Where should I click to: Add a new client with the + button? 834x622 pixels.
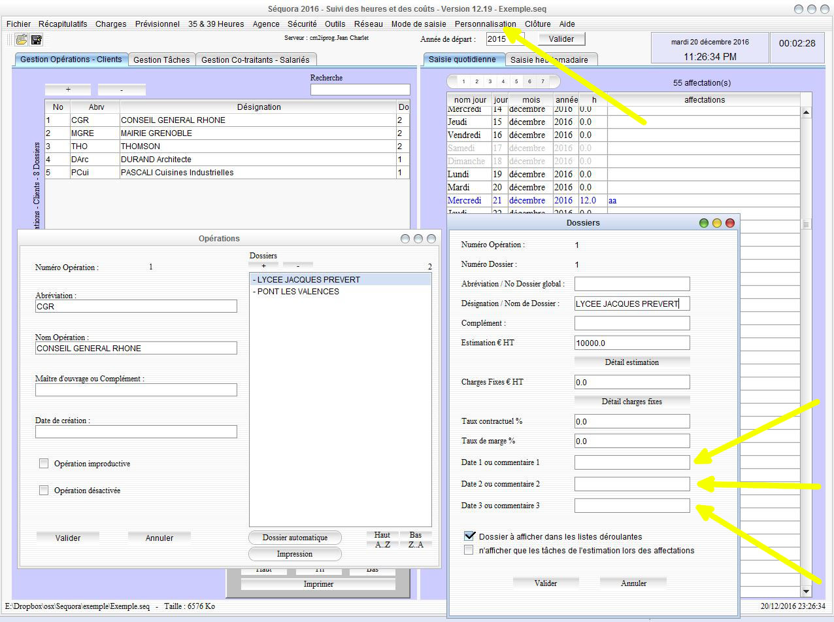point(68,88)
